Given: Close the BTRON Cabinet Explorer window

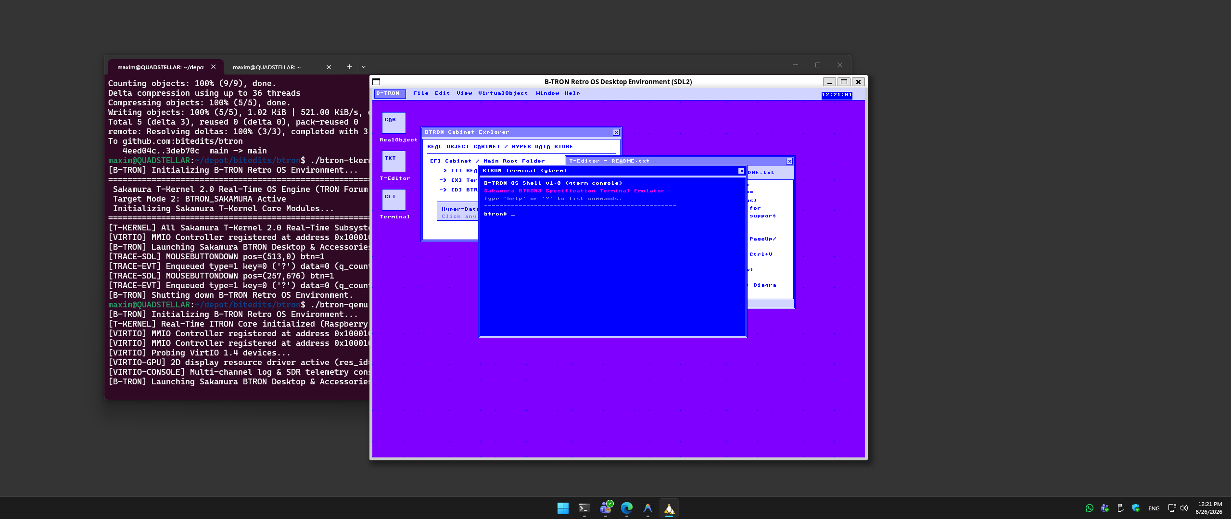Looking at the screenshot, I should [x=616, y=132].
